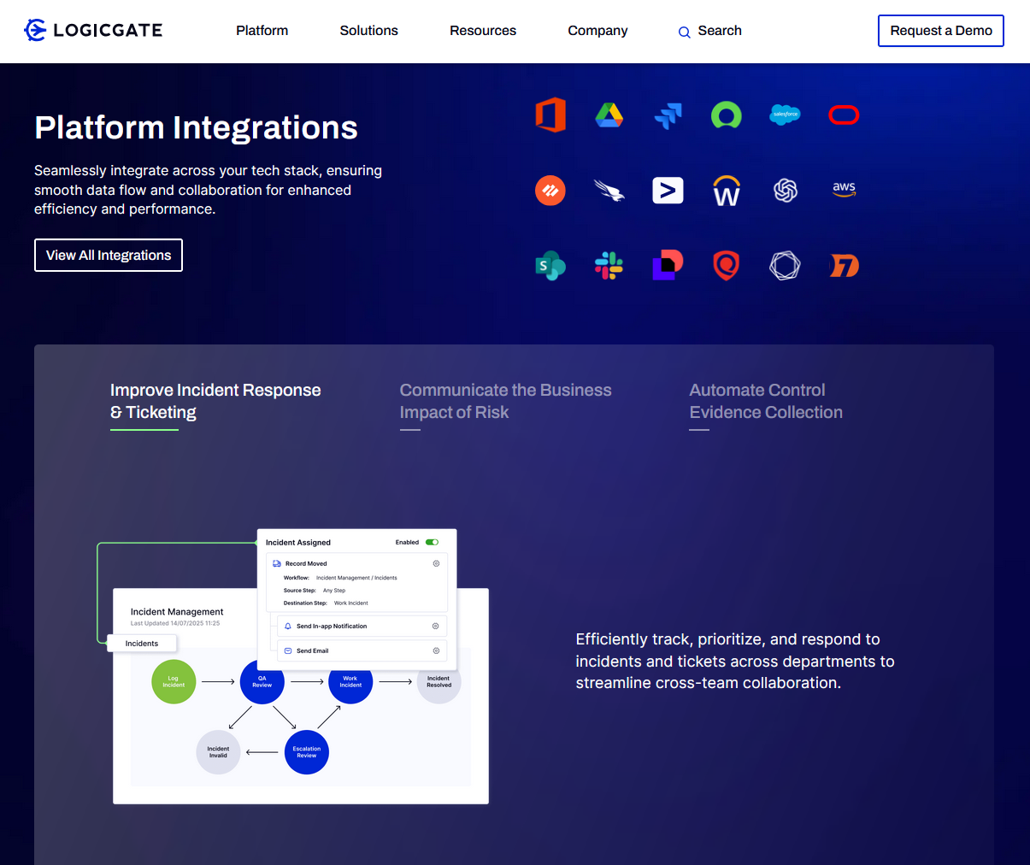
Task: Click the Microsoft Office integration logo
Action: [550, 115]
